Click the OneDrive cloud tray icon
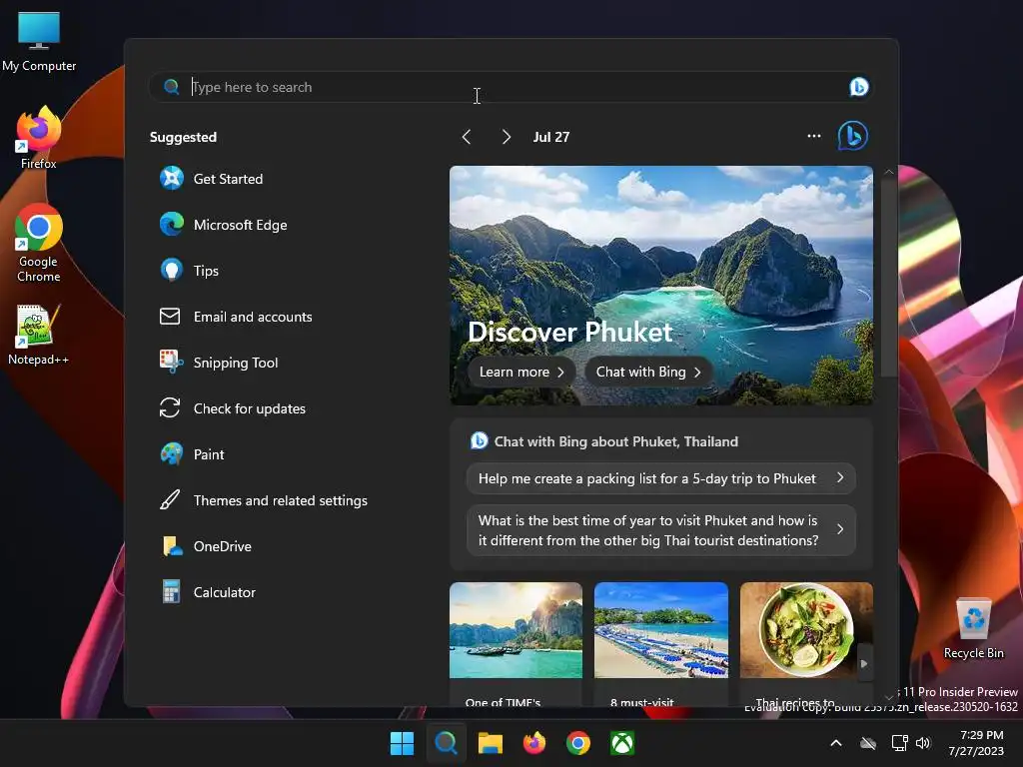Screen dimensions: 1023x767 [868, 743]
